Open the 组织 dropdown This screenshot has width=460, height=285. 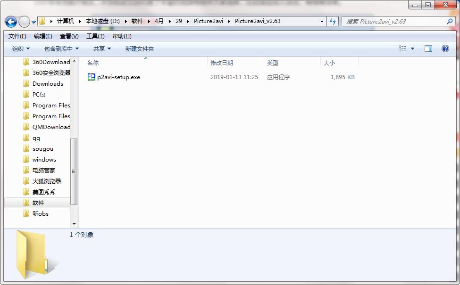pyautogui.click(x=21, y=49)
